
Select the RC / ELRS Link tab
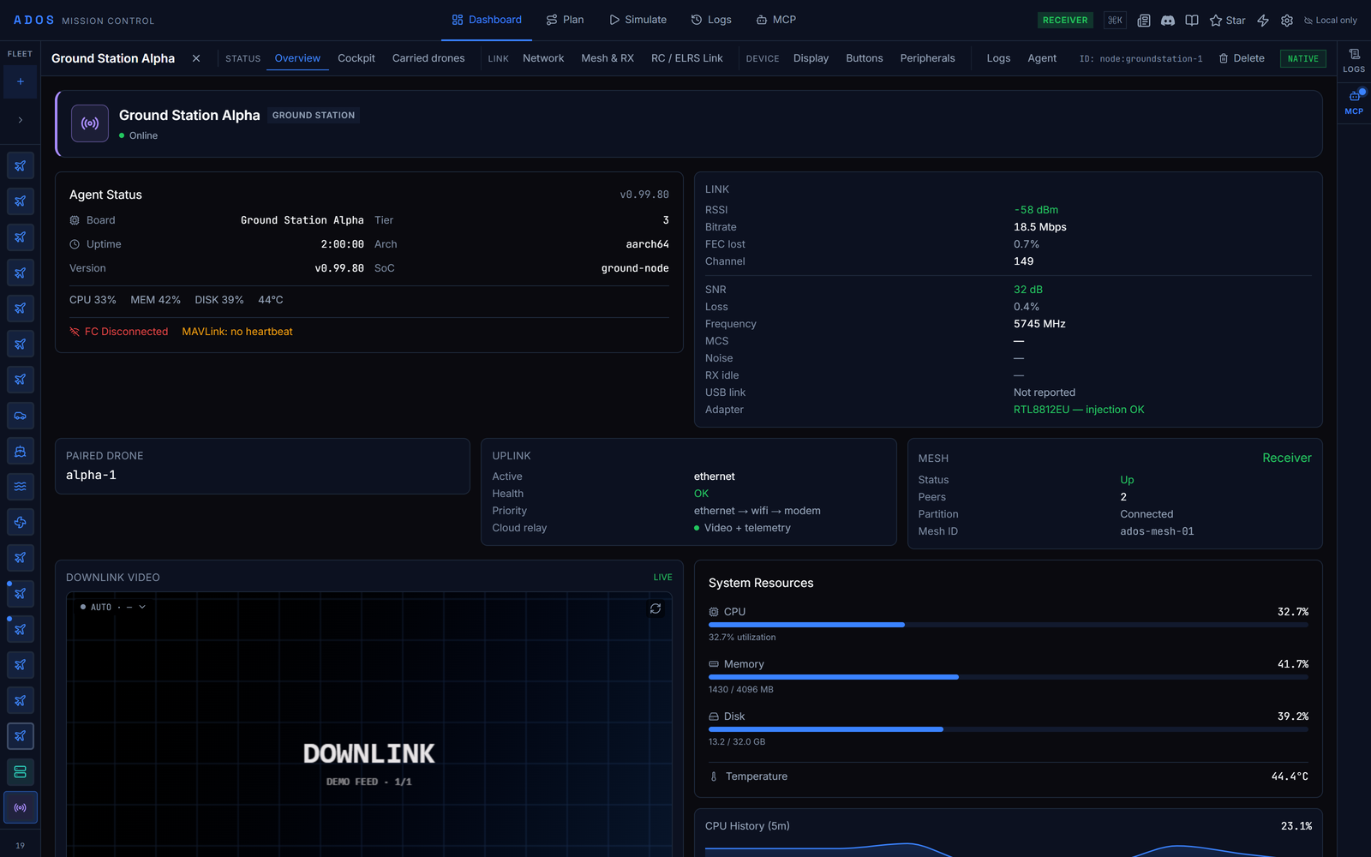point(687,58)
